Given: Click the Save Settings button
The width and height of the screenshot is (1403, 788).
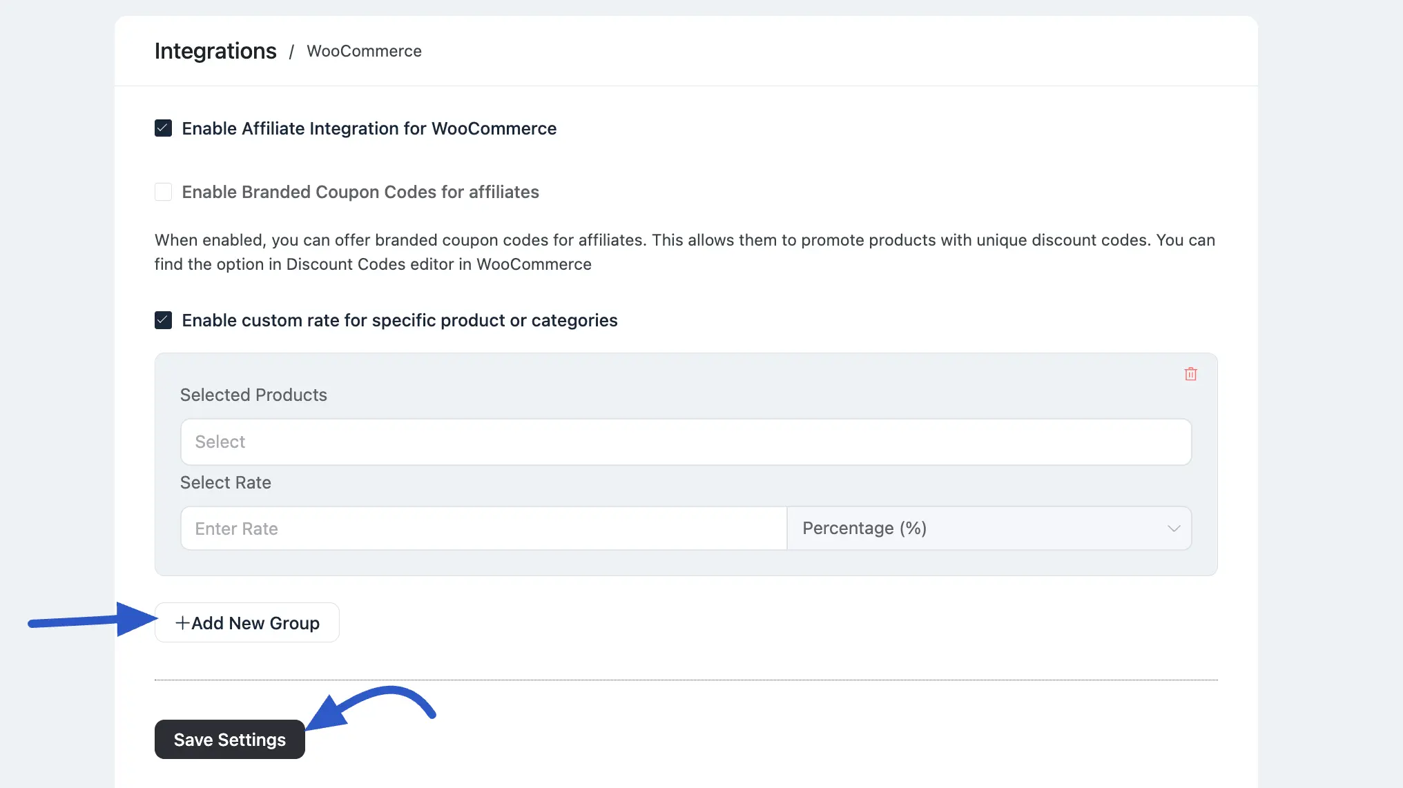Looking at the screenshot, I should [229, 739].
